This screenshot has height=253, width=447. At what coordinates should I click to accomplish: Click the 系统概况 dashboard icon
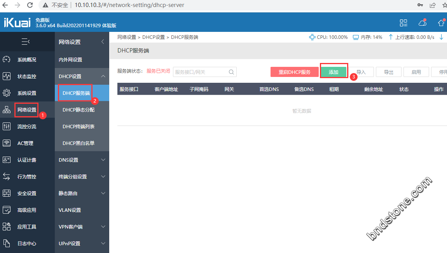click(x=7, y=59)
